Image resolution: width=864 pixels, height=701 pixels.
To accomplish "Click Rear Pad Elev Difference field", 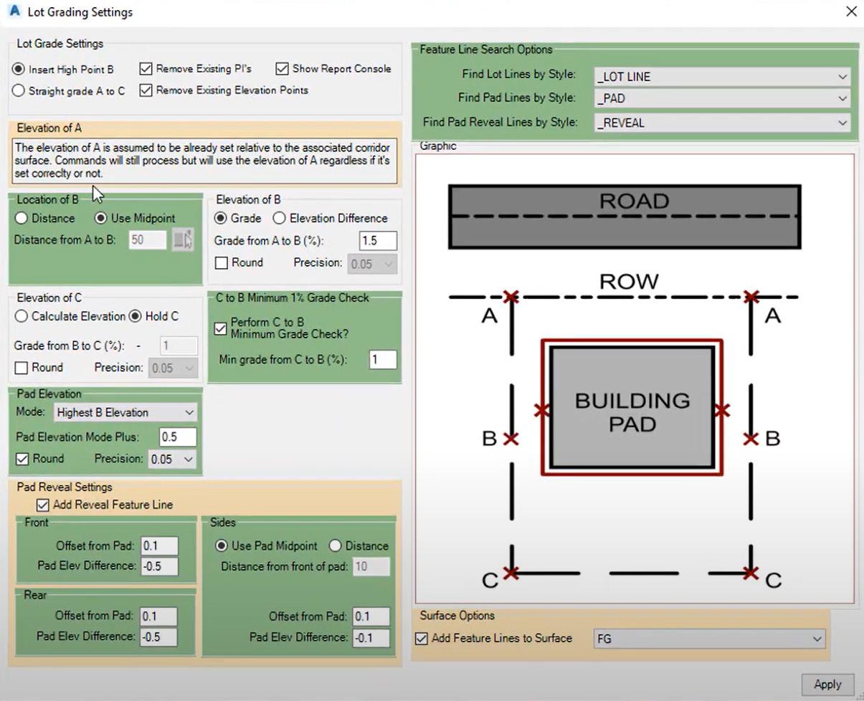I will click(158, 636).
